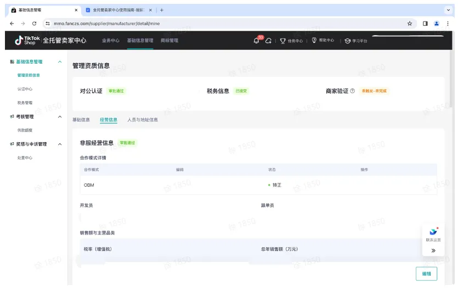Open browser side panel icon
Viewport: 458px width, 291px height.
425,24
